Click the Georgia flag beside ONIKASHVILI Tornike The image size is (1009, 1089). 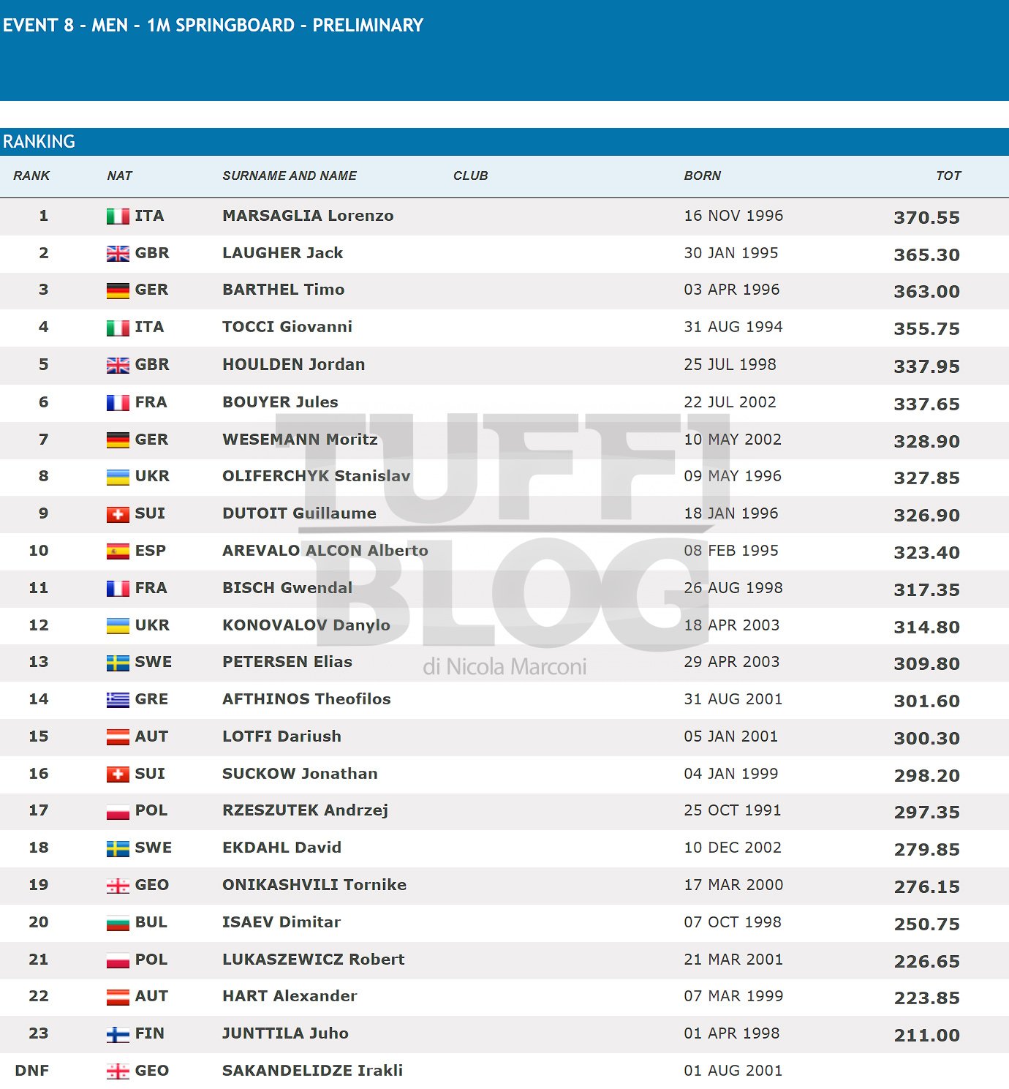coord(118,886)
